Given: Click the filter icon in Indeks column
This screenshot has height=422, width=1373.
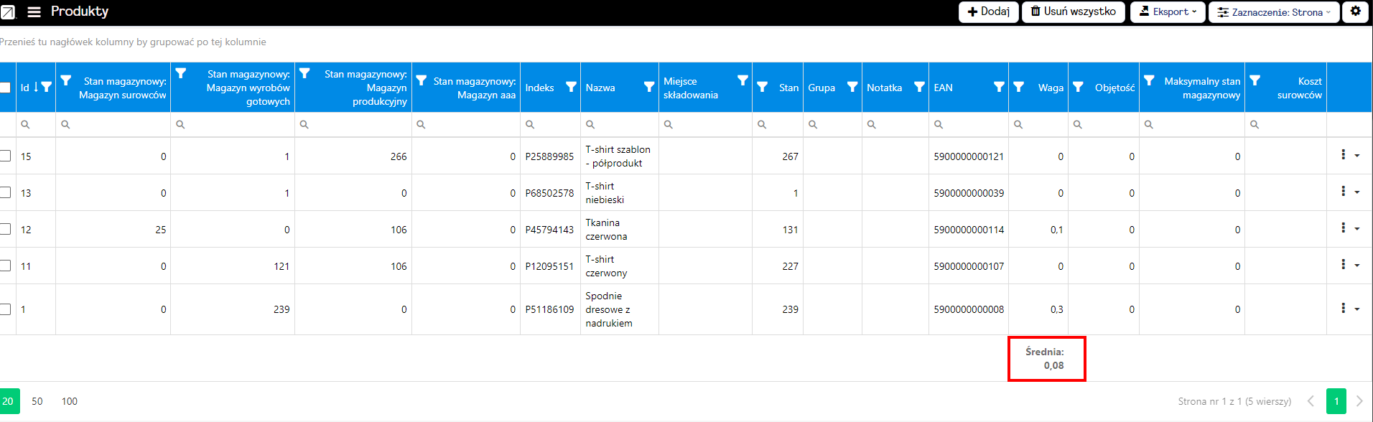Looking at the screenshot, I should (571, 87).
